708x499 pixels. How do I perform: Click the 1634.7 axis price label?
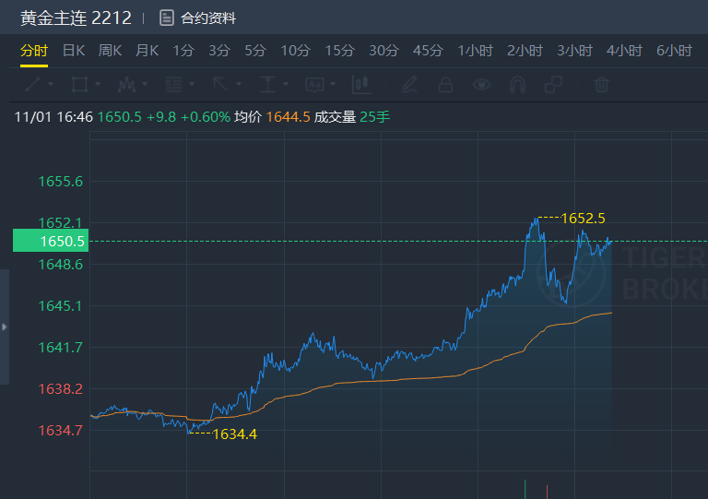[61, 431]
